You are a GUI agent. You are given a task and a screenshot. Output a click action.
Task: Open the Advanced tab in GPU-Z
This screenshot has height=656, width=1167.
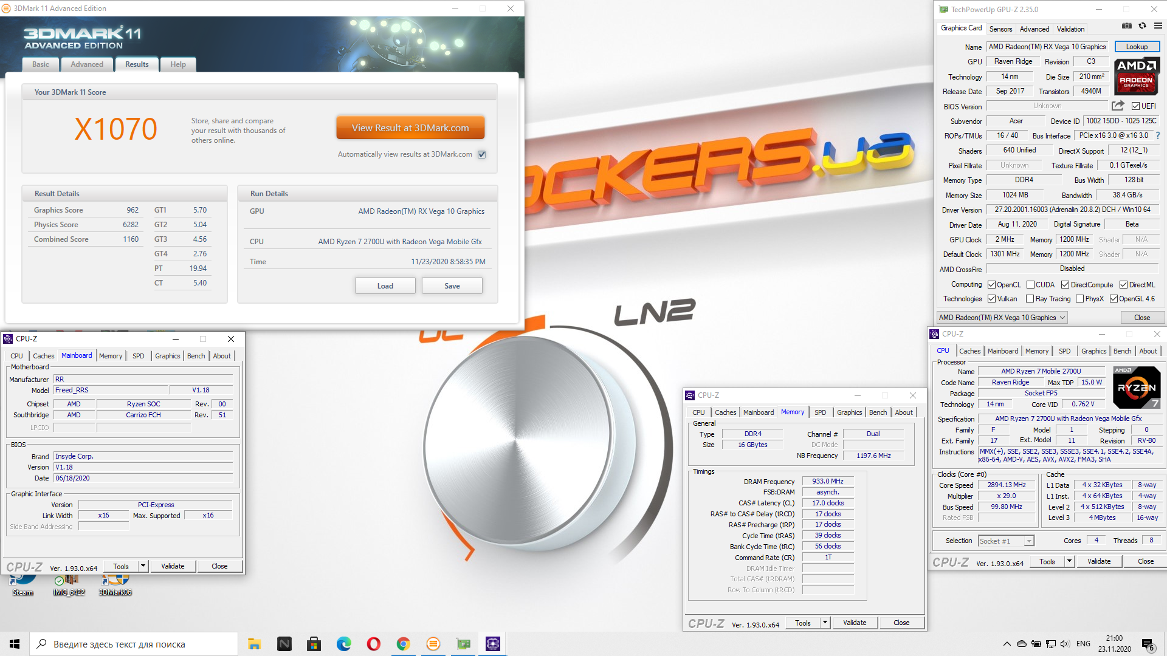[1034, 29]
